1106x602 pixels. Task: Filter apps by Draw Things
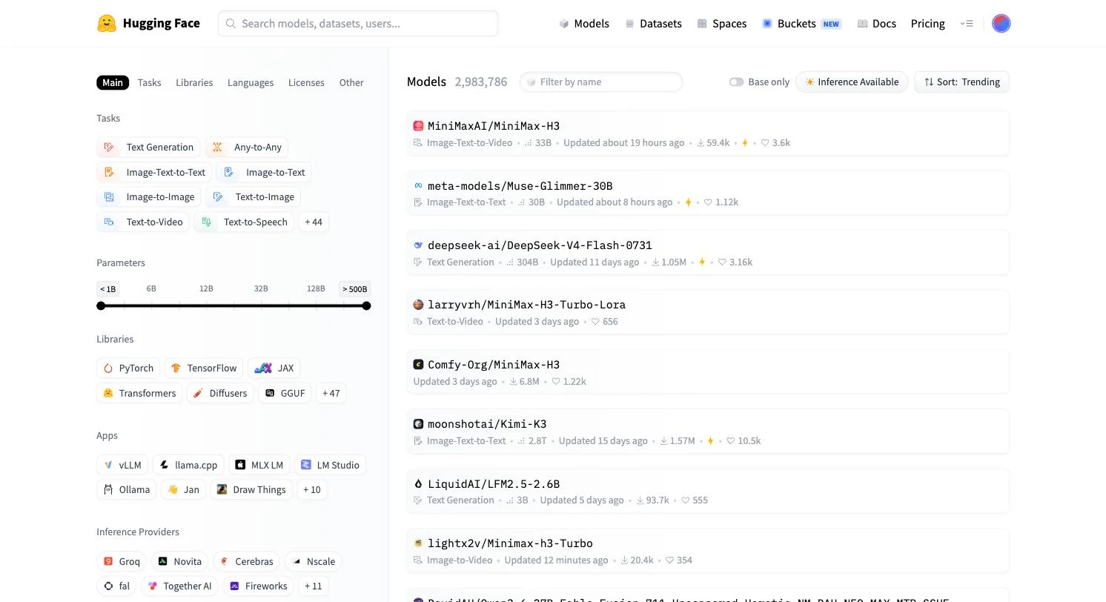pyautogui.click(x=251, y=489)
